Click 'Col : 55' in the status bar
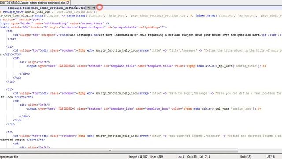Viewport: 282px width, 159px height. [x=192, y=157]
